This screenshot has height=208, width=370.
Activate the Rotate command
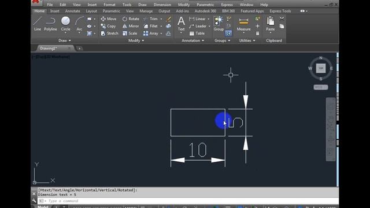(x=131, y=19)
